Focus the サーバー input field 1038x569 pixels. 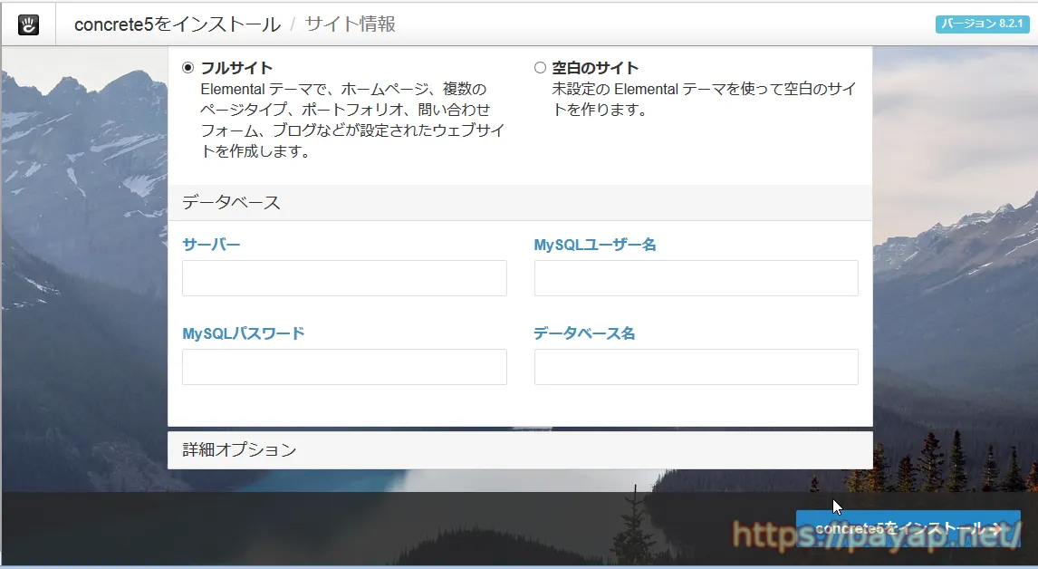click(x=344, y=278)
